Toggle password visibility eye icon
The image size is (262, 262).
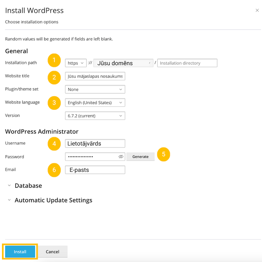[121, 157]
